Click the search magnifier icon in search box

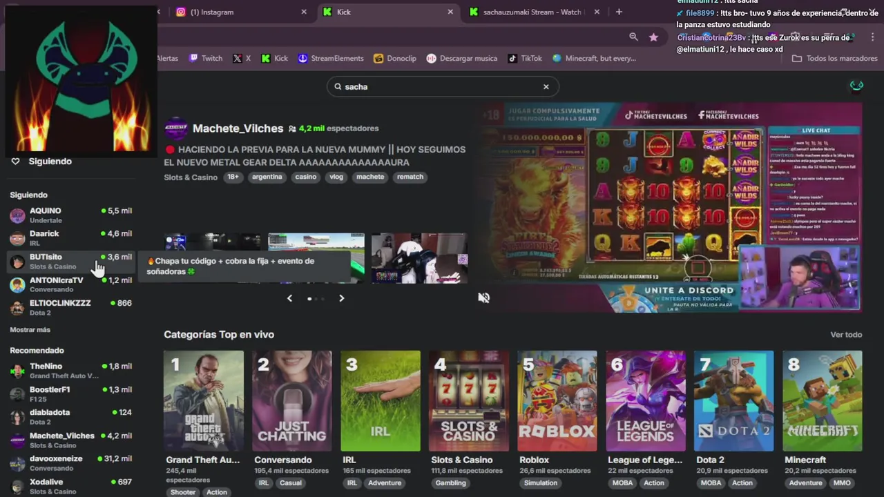338,86
